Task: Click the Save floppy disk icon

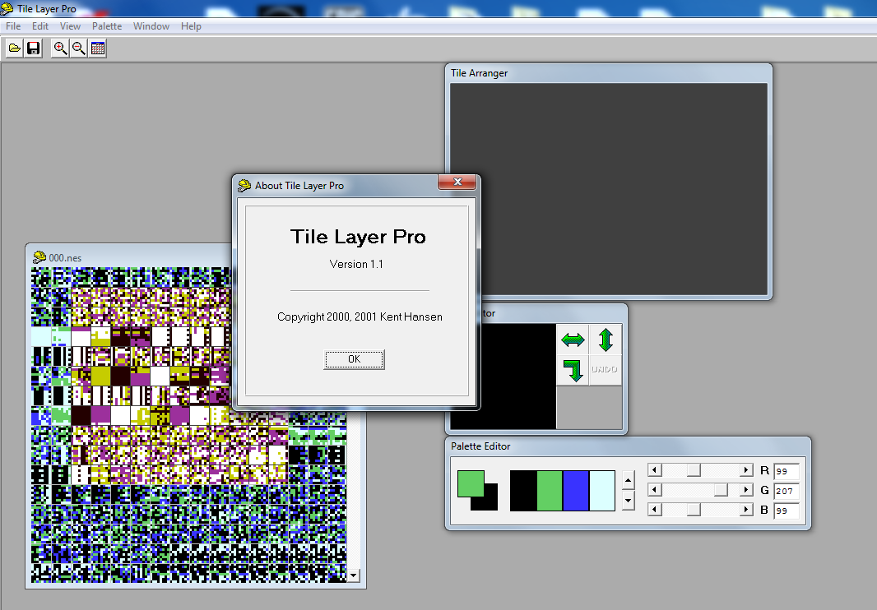Action: tap(34, 49)
